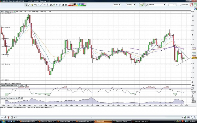This screenshot has width=197, height=123.
Task: Click the bottom-left chart settings icon
Action: tap(12, 117)
